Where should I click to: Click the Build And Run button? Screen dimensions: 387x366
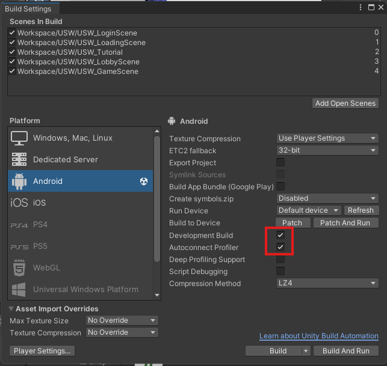point(346,351)
